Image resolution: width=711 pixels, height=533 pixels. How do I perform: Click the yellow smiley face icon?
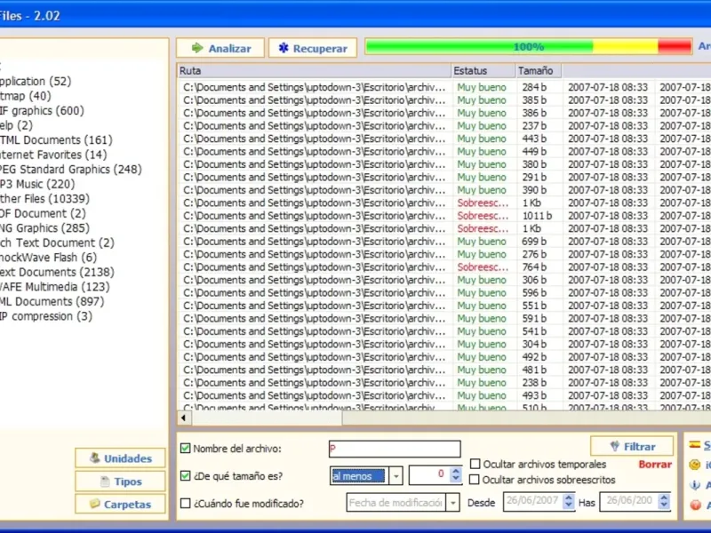[695, 465]
